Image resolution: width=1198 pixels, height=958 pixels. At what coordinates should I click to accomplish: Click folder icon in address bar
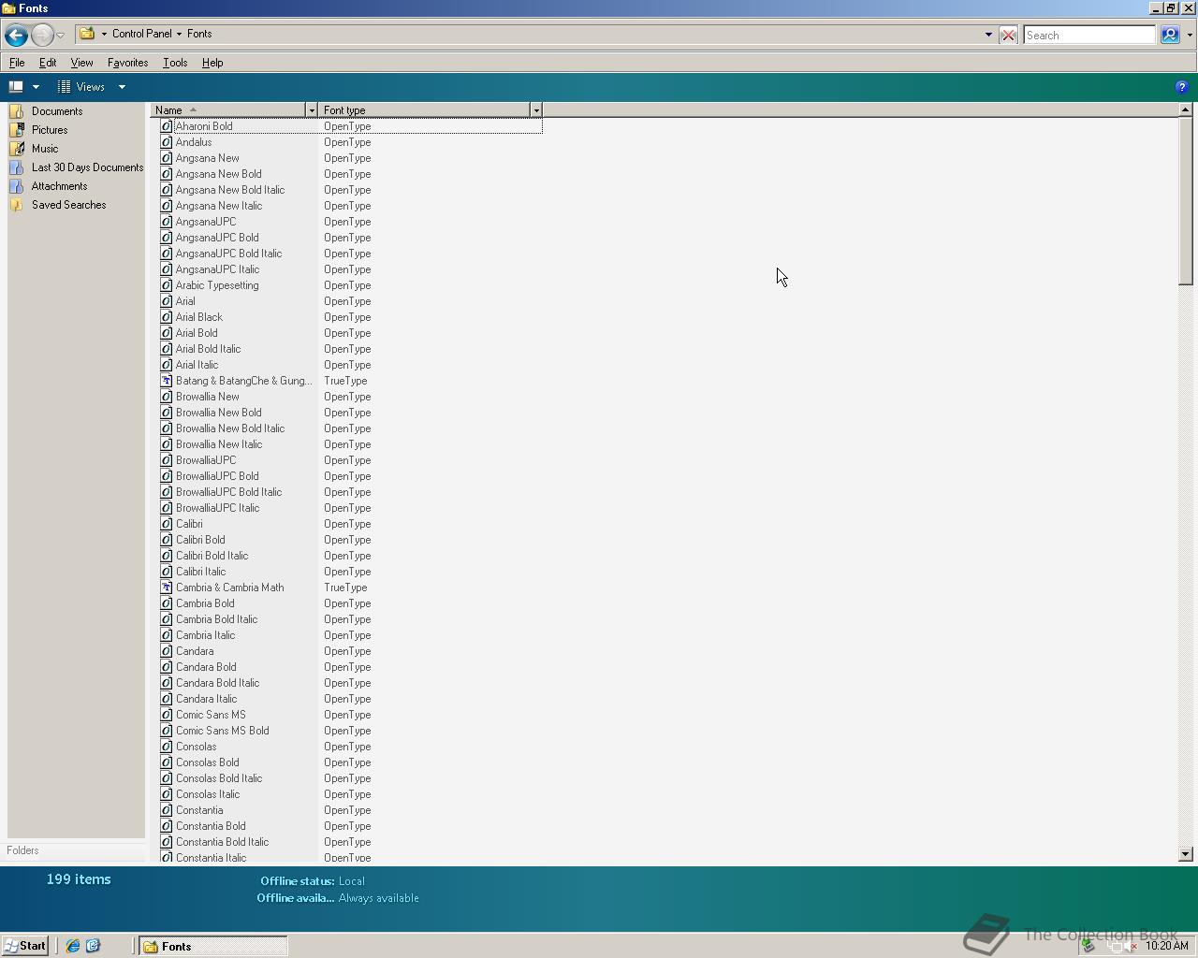(87, 34)
